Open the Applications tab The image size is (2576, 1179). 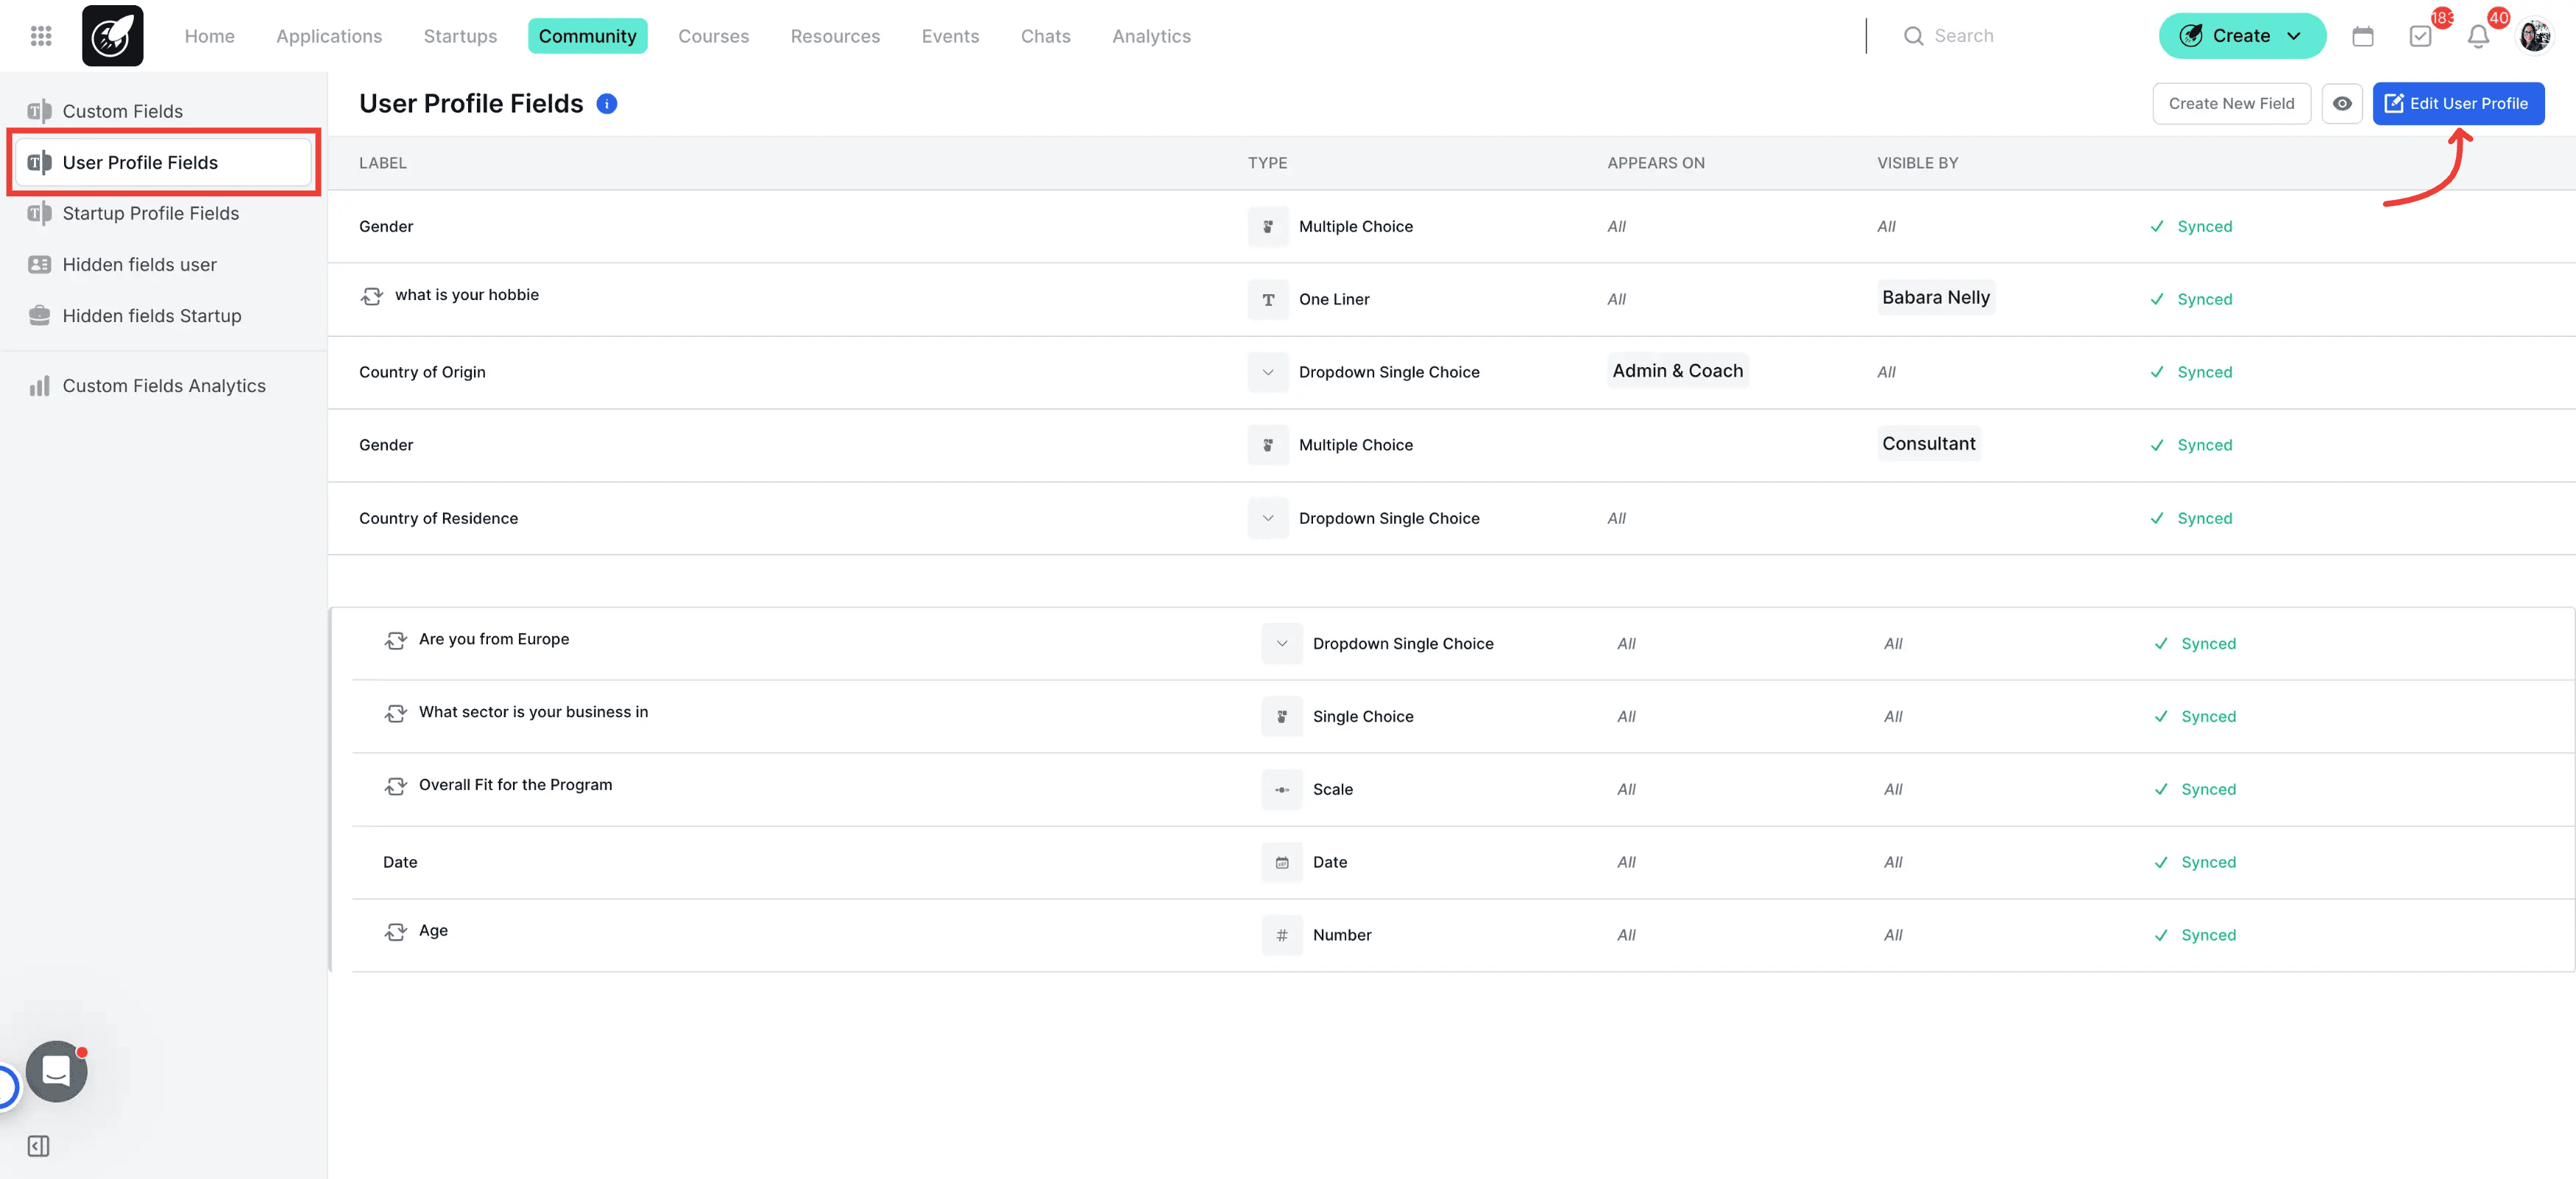tap(329, 36)
